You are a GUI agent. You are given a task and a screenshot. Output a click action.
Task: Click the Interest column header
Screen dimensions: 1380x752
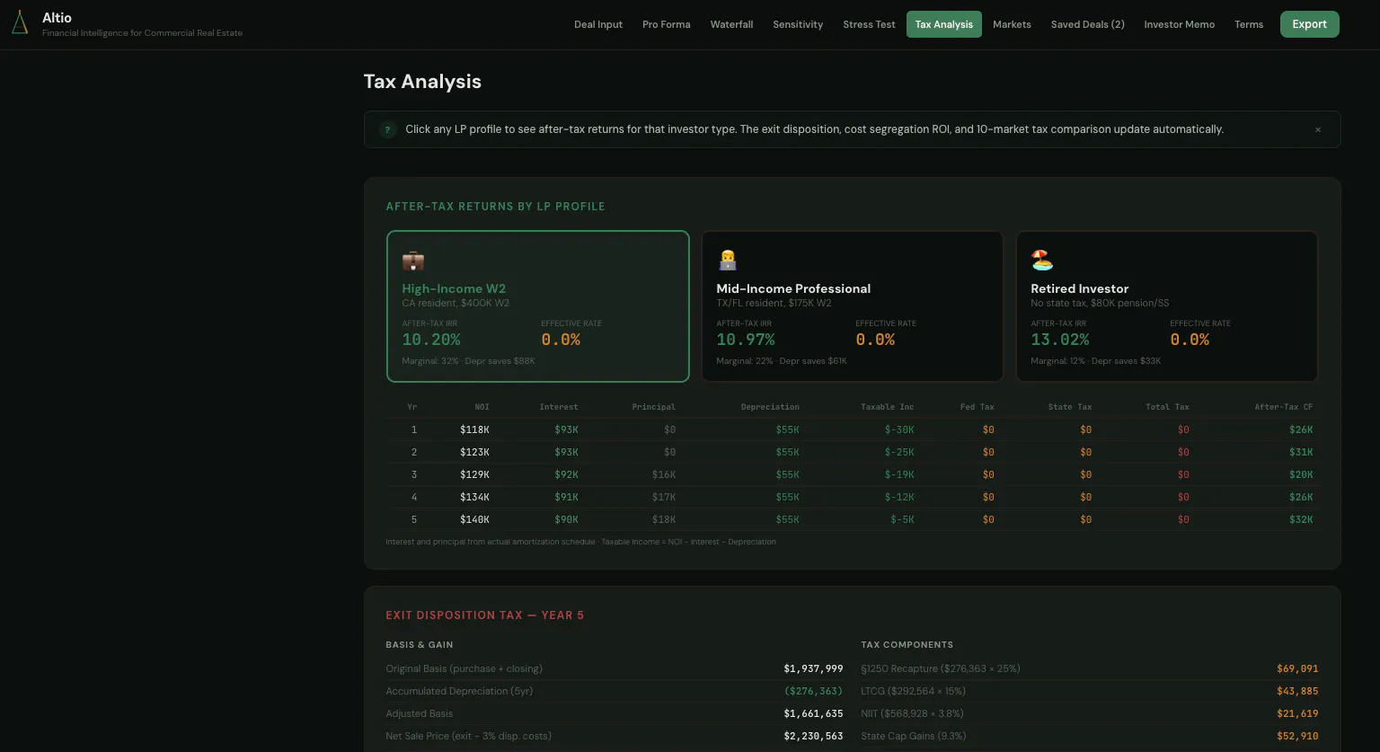click(x=559, y=407)
